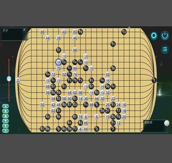Image resolution: width=172 pixels, height=163 pixels.
Task: Jump to first move with top arrow button
Action: (x=6, y=106)
